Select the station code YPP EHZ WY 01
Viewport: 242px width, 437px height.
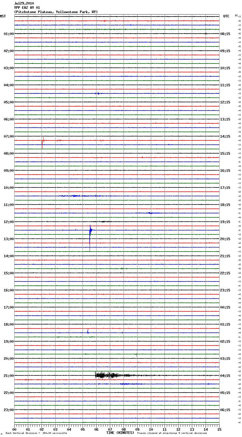[27, 8]
